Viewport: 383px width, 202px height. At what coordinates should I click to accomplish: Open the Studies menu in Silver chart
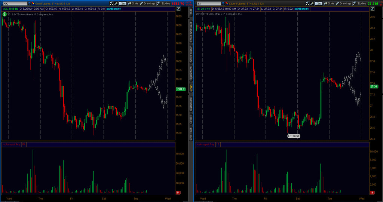coord(359,3)
